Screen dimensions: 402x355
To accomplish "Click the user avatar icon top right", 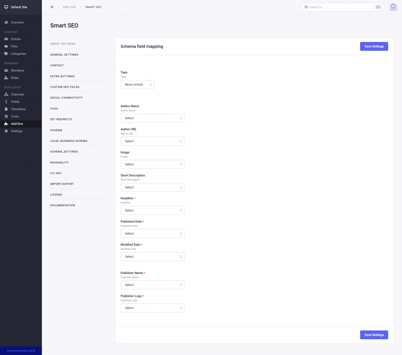I will pyautogui.click(x=393, y=7).
